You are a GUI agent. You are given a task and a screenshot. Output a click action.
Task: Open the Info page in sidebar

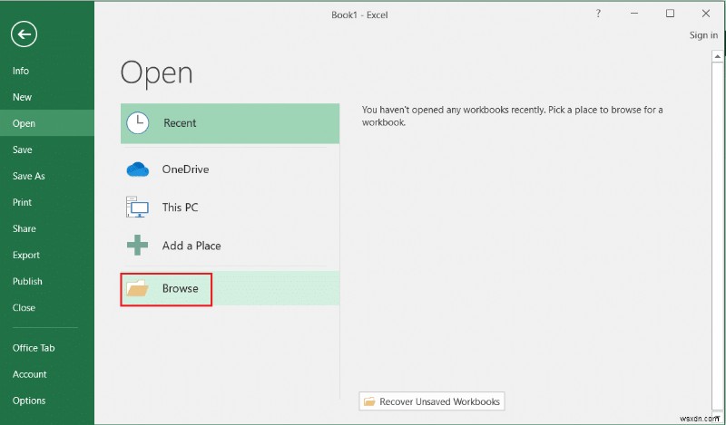pos(21,71)
